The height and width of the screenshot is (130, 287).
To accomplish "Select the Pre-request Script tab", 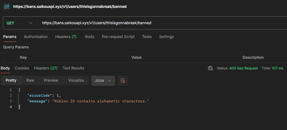I will pyautogui.click(x=118, y=37).
